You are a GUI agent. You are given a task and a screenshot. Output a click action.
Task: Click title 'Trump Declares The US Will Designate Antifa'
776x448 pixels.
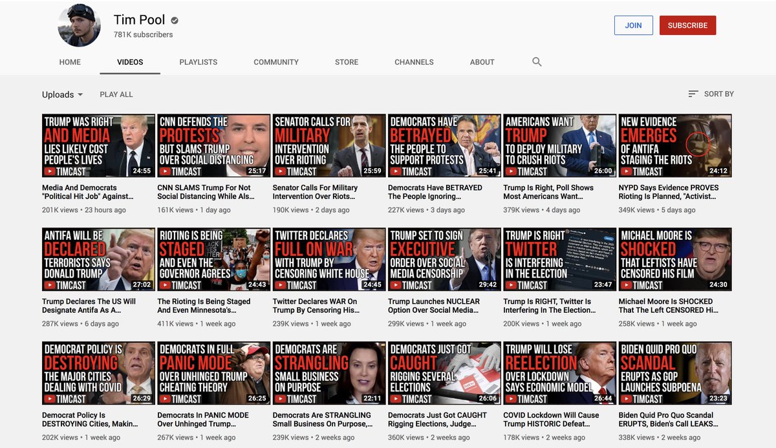[x=89, y=306]
